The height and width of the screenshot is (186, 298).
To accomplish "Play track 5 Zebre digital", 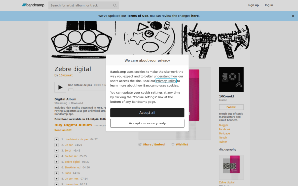I will tap(57, 162).
